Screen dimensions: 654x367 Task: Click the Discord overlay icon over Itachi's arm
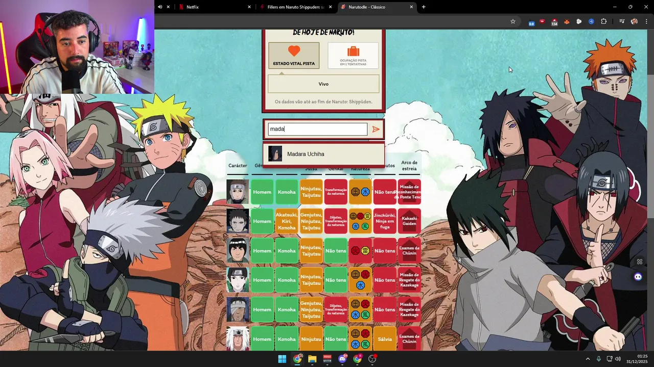(x=638, y=277)
